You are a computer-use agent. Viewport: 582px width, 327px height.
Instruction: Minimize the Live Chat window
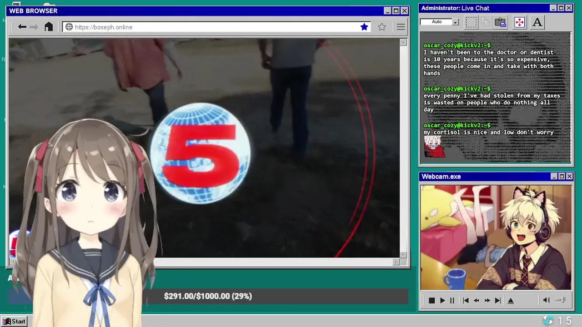[x=553, y=8]
